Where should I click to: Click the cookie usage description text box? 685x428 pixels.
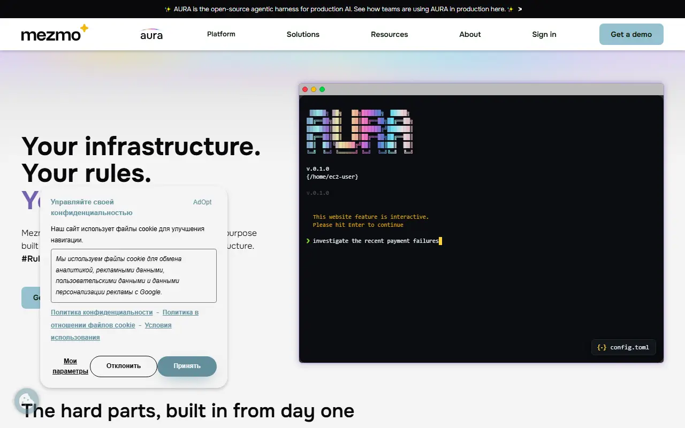(134, 276)
